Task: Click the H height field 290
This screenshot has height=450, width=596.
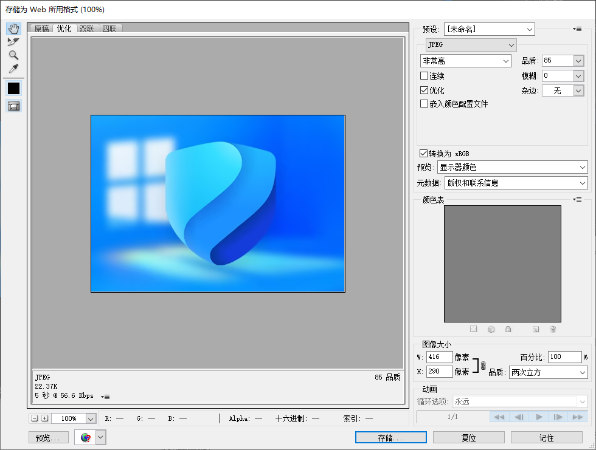Action: click(x=439, y=372)
